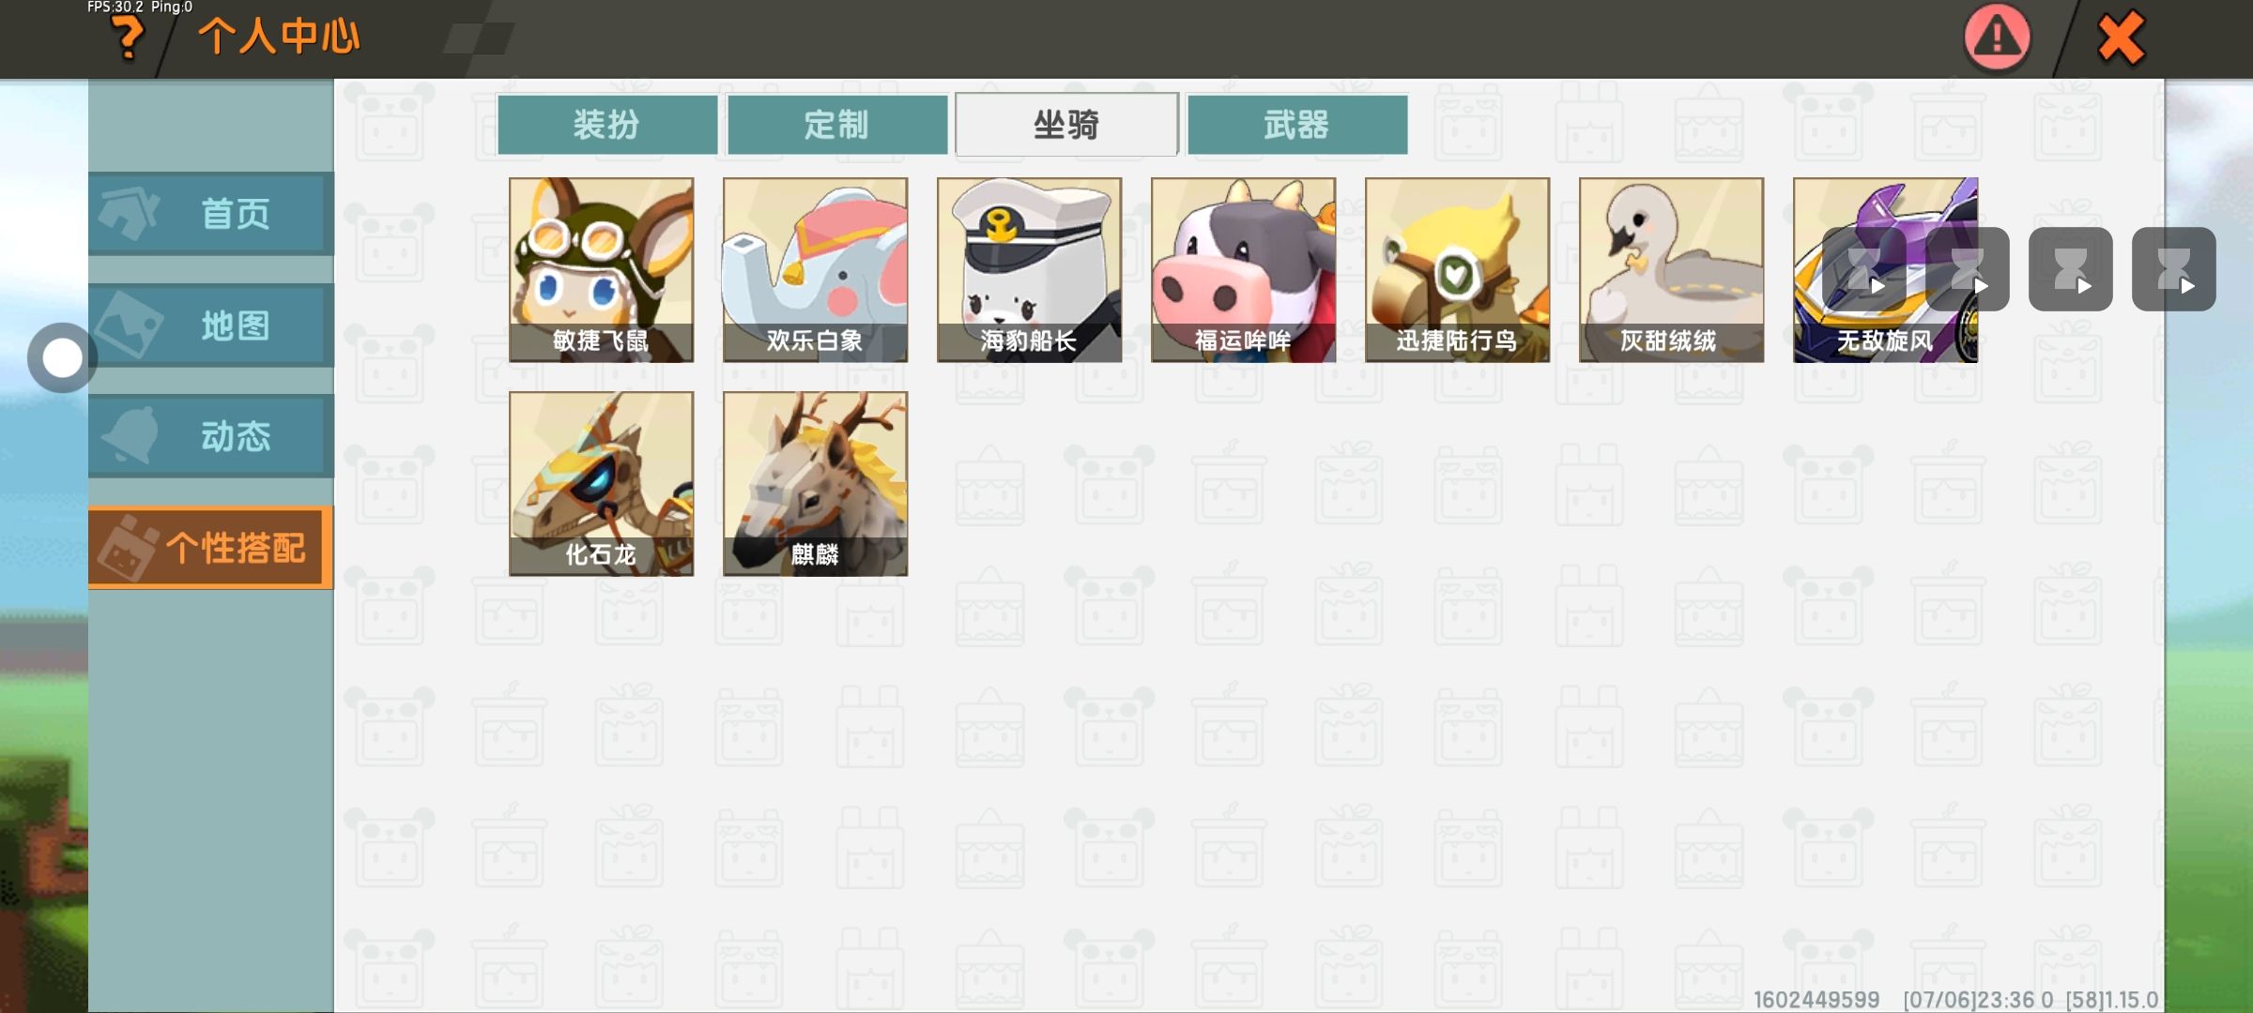
Task: Click the third hourglass play overlay icon
Action: click(2070, 269)
